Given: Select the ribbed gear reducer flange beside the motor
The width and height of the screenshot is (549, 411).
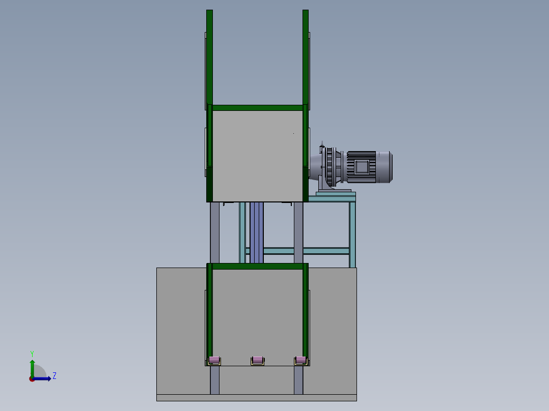Looking at the screenshot, I should click(329, 167).
